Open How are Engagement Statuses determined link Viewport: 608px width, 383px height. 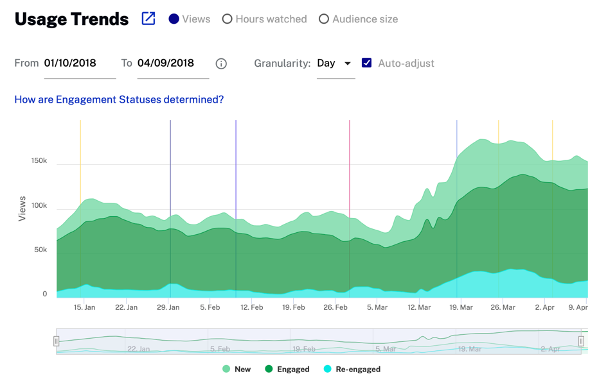coord(119,99)
